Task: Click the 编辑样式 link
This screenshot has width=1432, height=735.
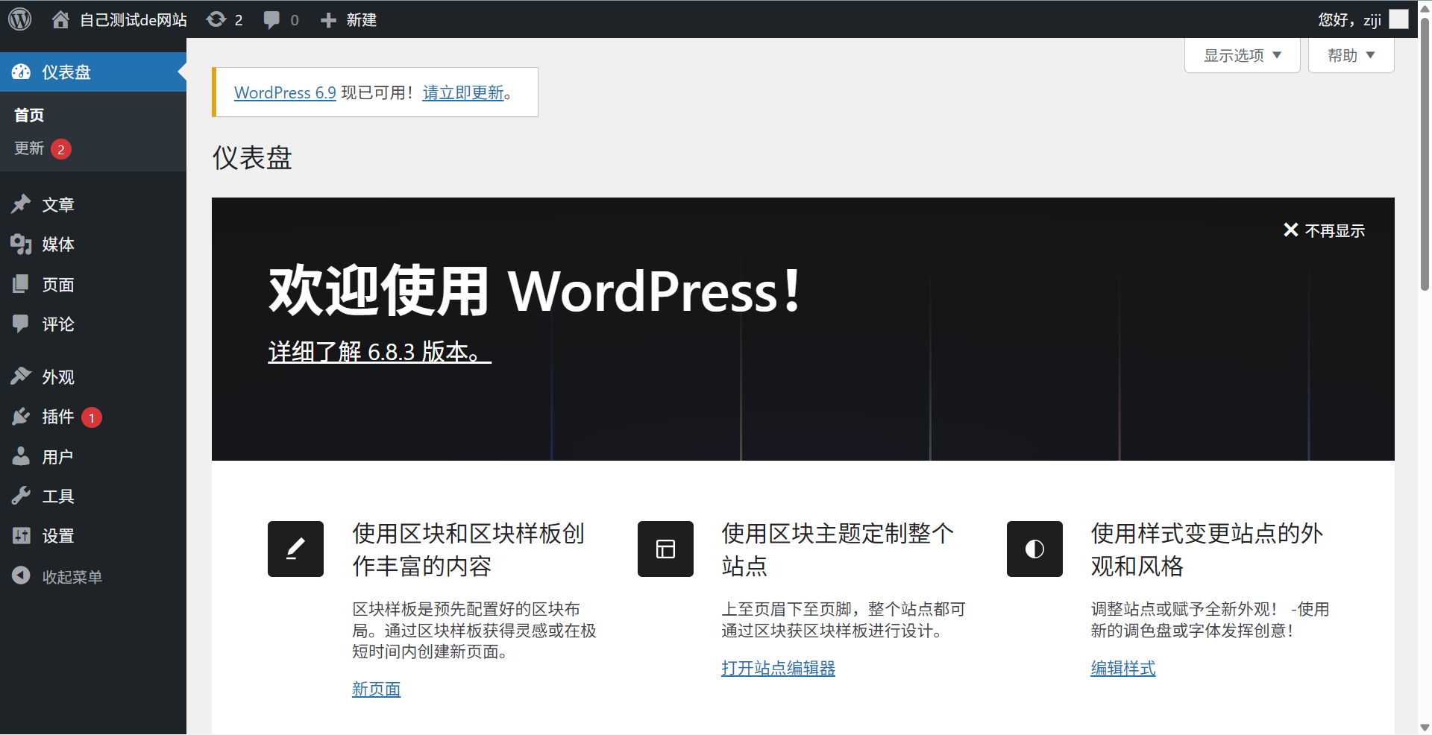Action: tap(1123, 668)
